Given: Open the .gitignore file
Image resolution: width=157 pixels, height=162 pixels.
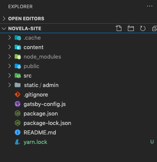Looking at the screenshot, I should pos(36,95).
